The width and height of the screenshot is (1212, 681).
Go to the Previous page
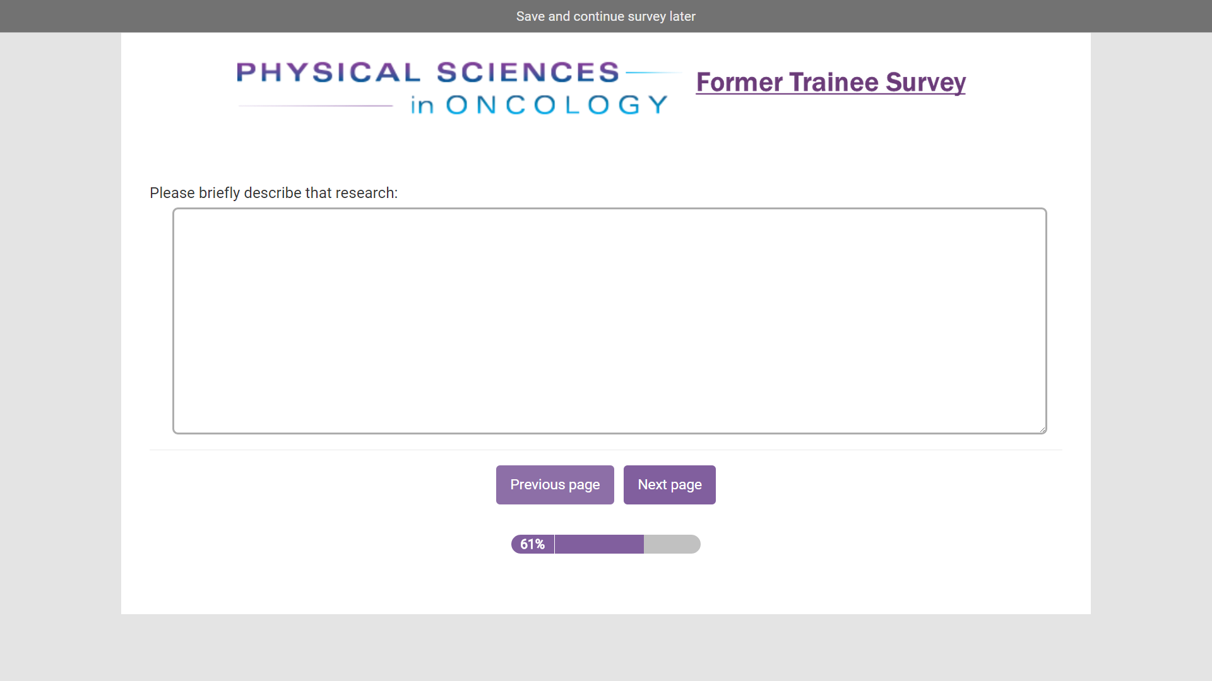[555, 485]
